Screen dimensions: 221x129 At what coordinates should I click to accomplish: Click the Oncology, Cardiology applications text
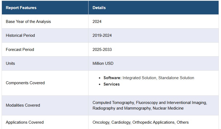pyautogui.click(x=140, y=122)
